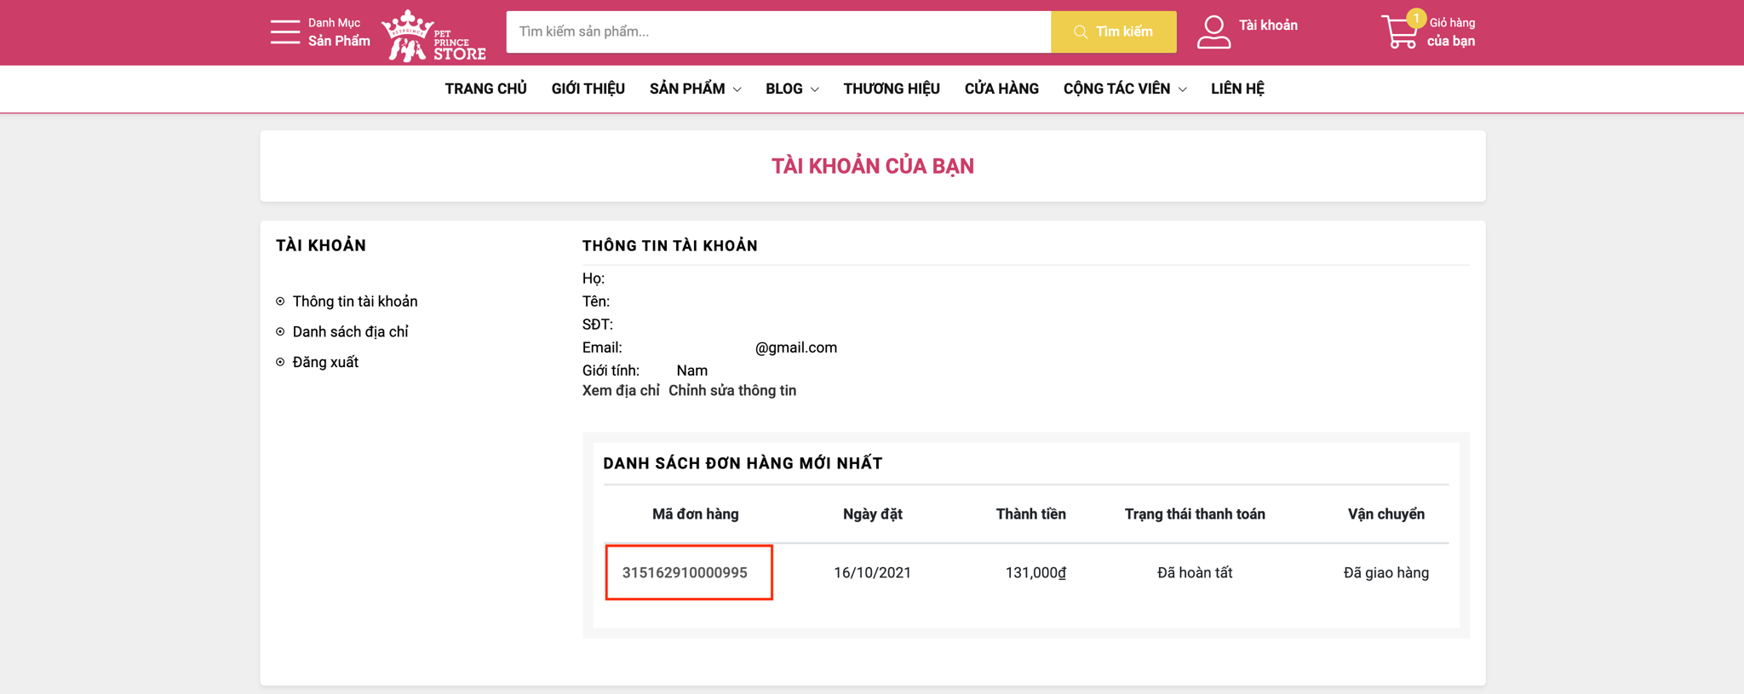Image resolution: width=1744 pixels, height=694 pixels.
Task: Open the SẢN PHẨM menu label
Action: (x=687, y=89)
